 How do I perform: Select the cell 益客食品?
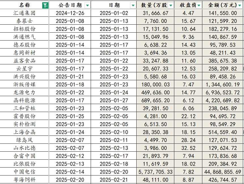tap(24, 61)
